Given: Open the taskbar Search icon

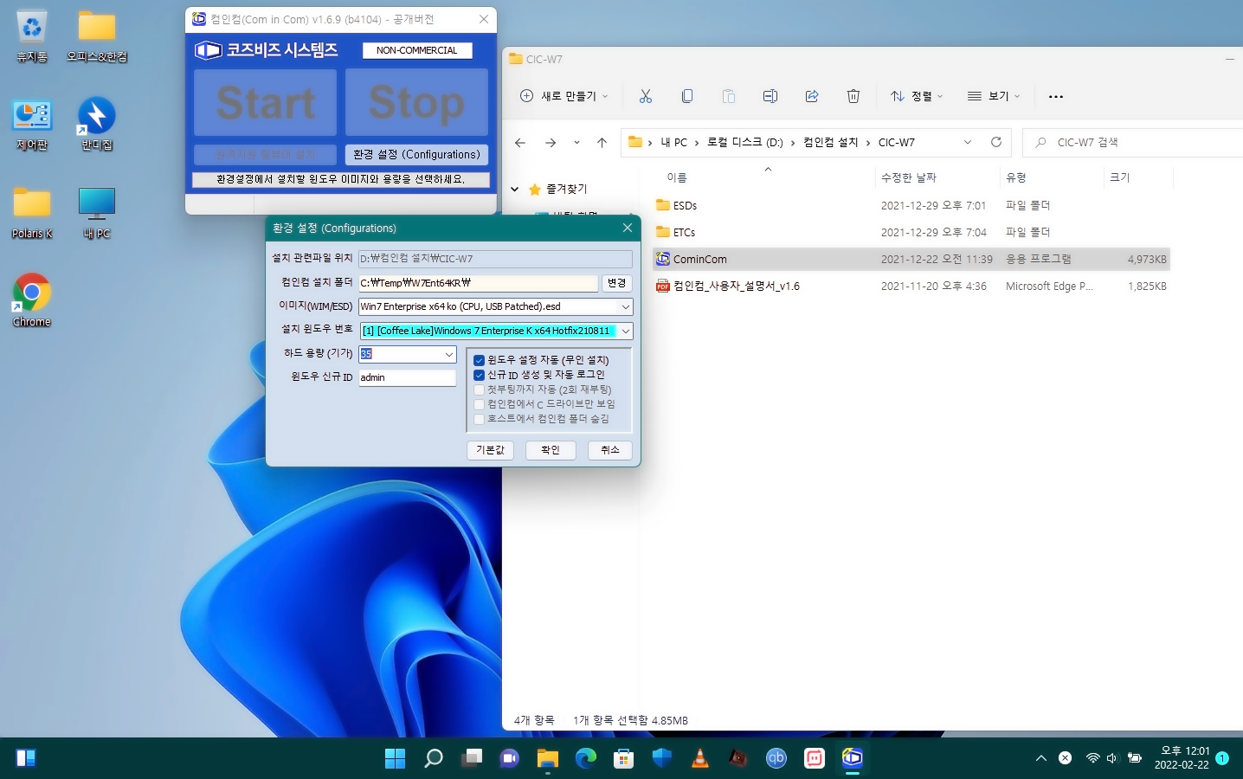Looking at the screenshot, I should 434,758.
